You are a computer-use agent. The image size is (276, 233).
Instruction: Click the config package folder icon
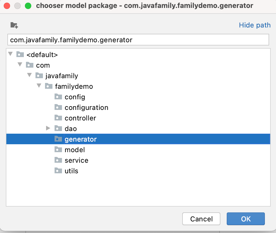click(58, 97)
